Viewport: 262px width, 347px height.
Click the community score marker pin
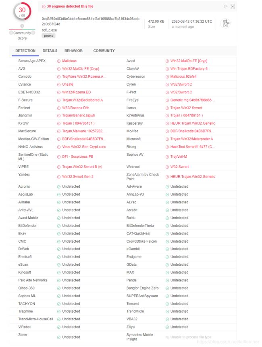22,26
